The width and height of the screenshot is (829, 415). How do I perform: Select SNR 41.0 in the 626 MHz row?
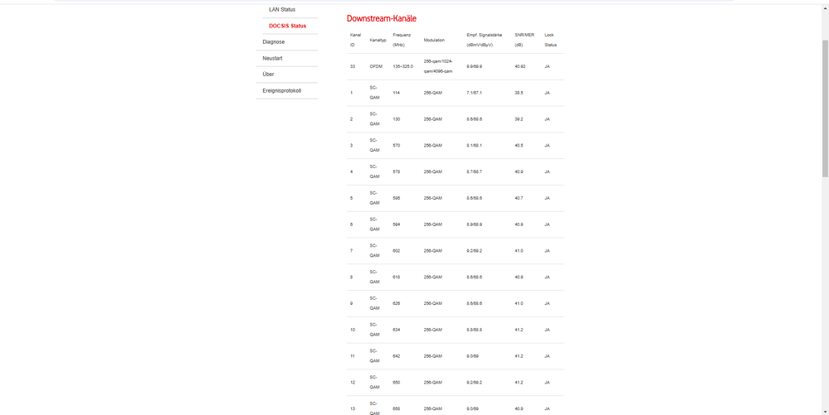pos(519,304)
